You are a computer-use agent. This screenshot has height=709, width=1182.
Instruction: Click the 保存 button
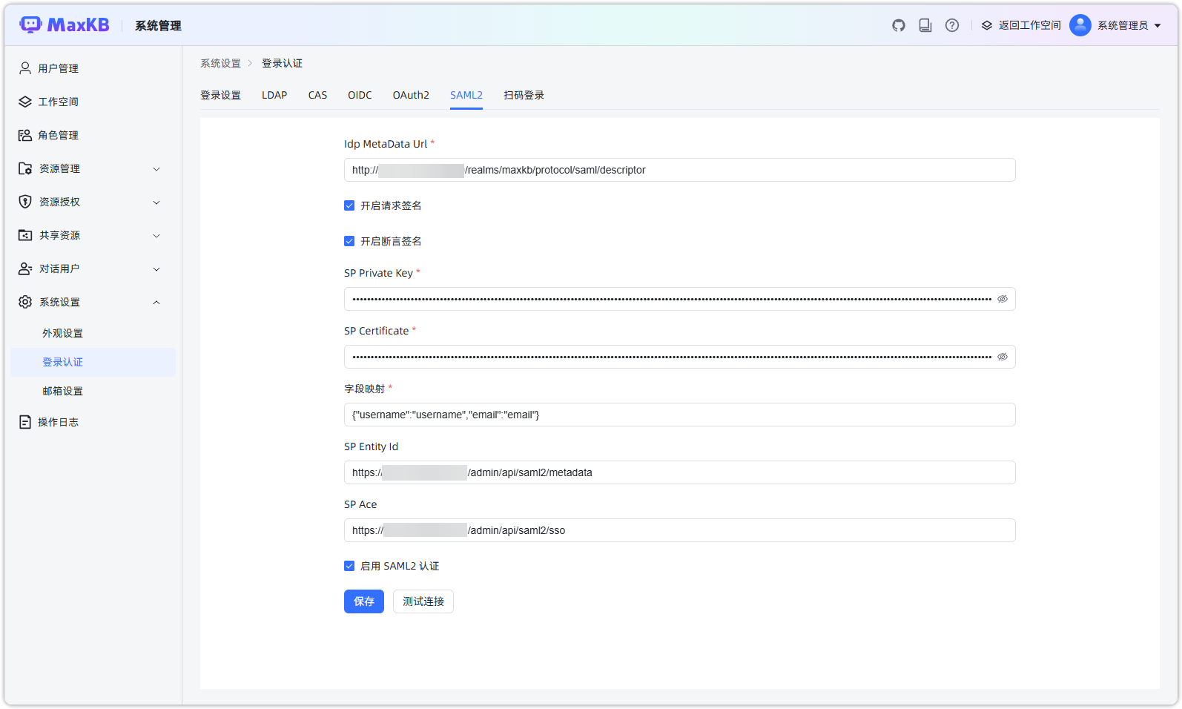[x=363, y=601]
